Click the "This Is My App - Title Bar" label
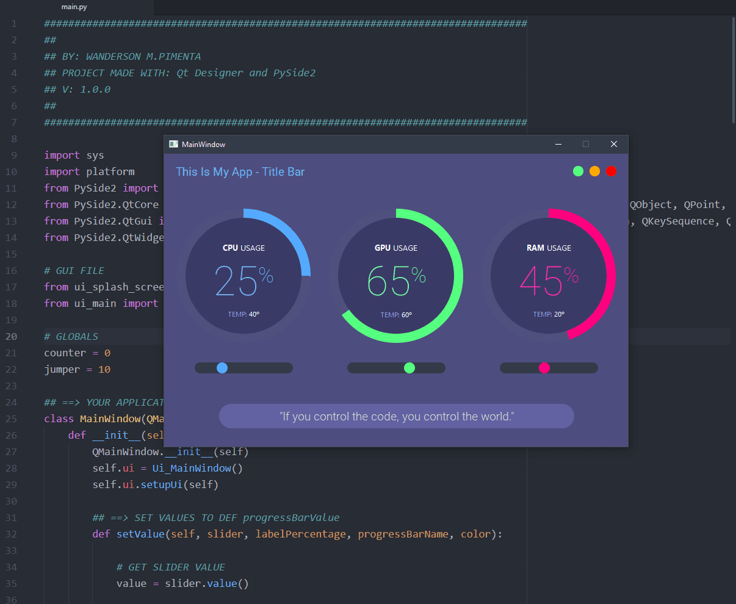 tap(240, 172)
